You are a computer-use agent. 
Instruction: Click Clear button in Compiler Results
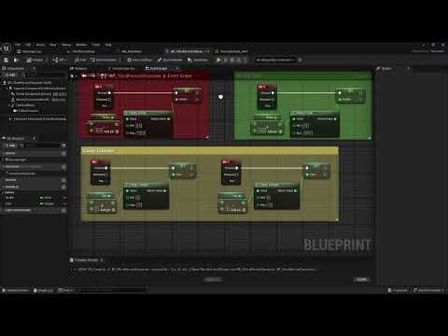tap(361, 279)
